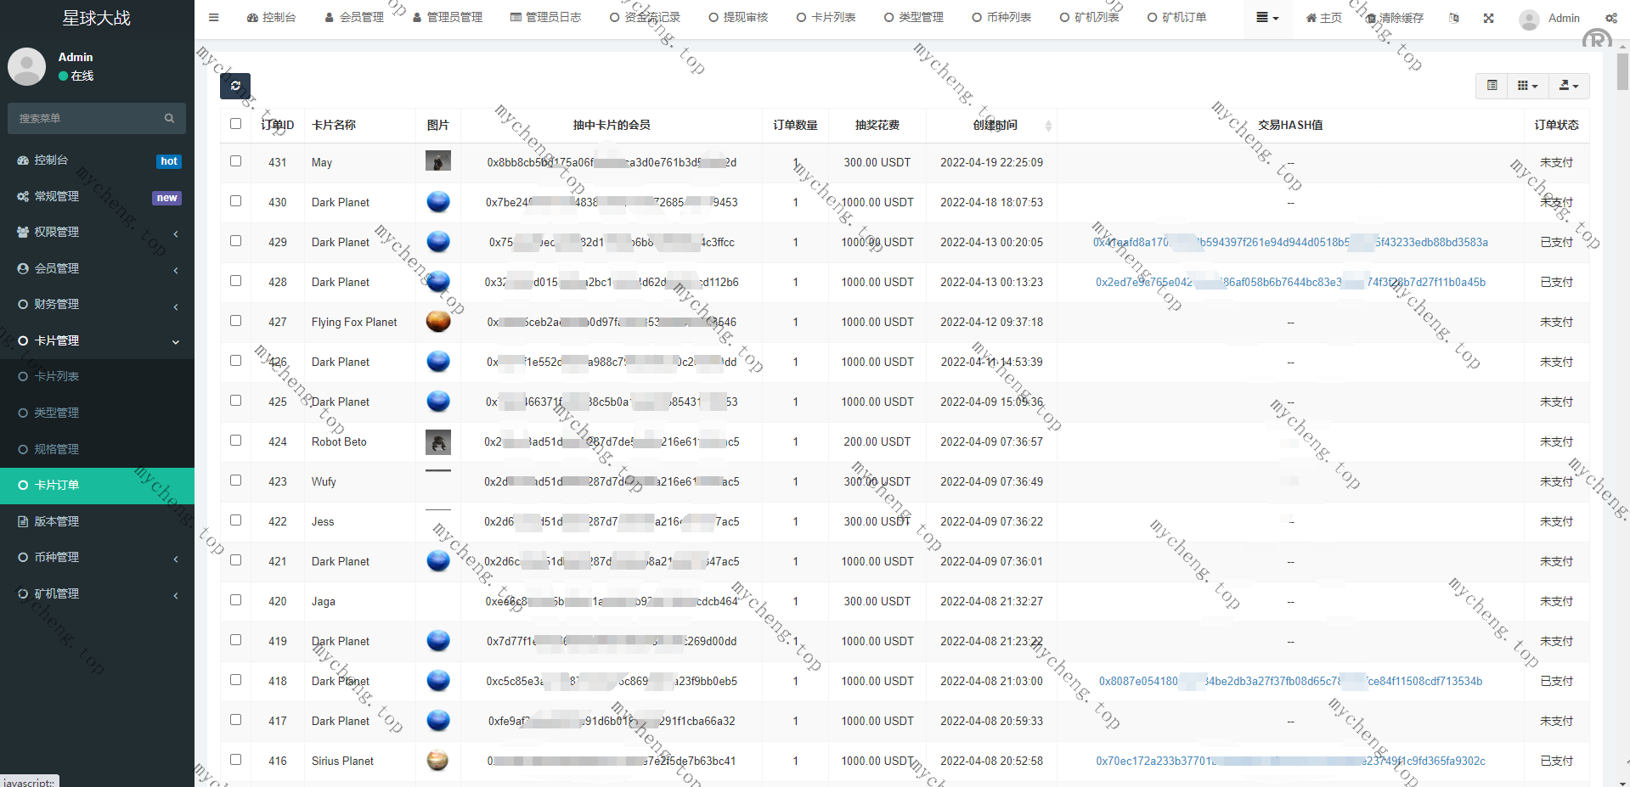The width and height of the screenshot is (1630, 787).
Task: Click the search icon in sidebar search box
Action: coord(169,119)
